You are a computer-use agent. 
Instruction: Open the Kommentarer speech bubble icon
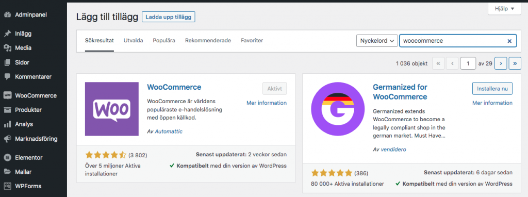coord(7,77)
